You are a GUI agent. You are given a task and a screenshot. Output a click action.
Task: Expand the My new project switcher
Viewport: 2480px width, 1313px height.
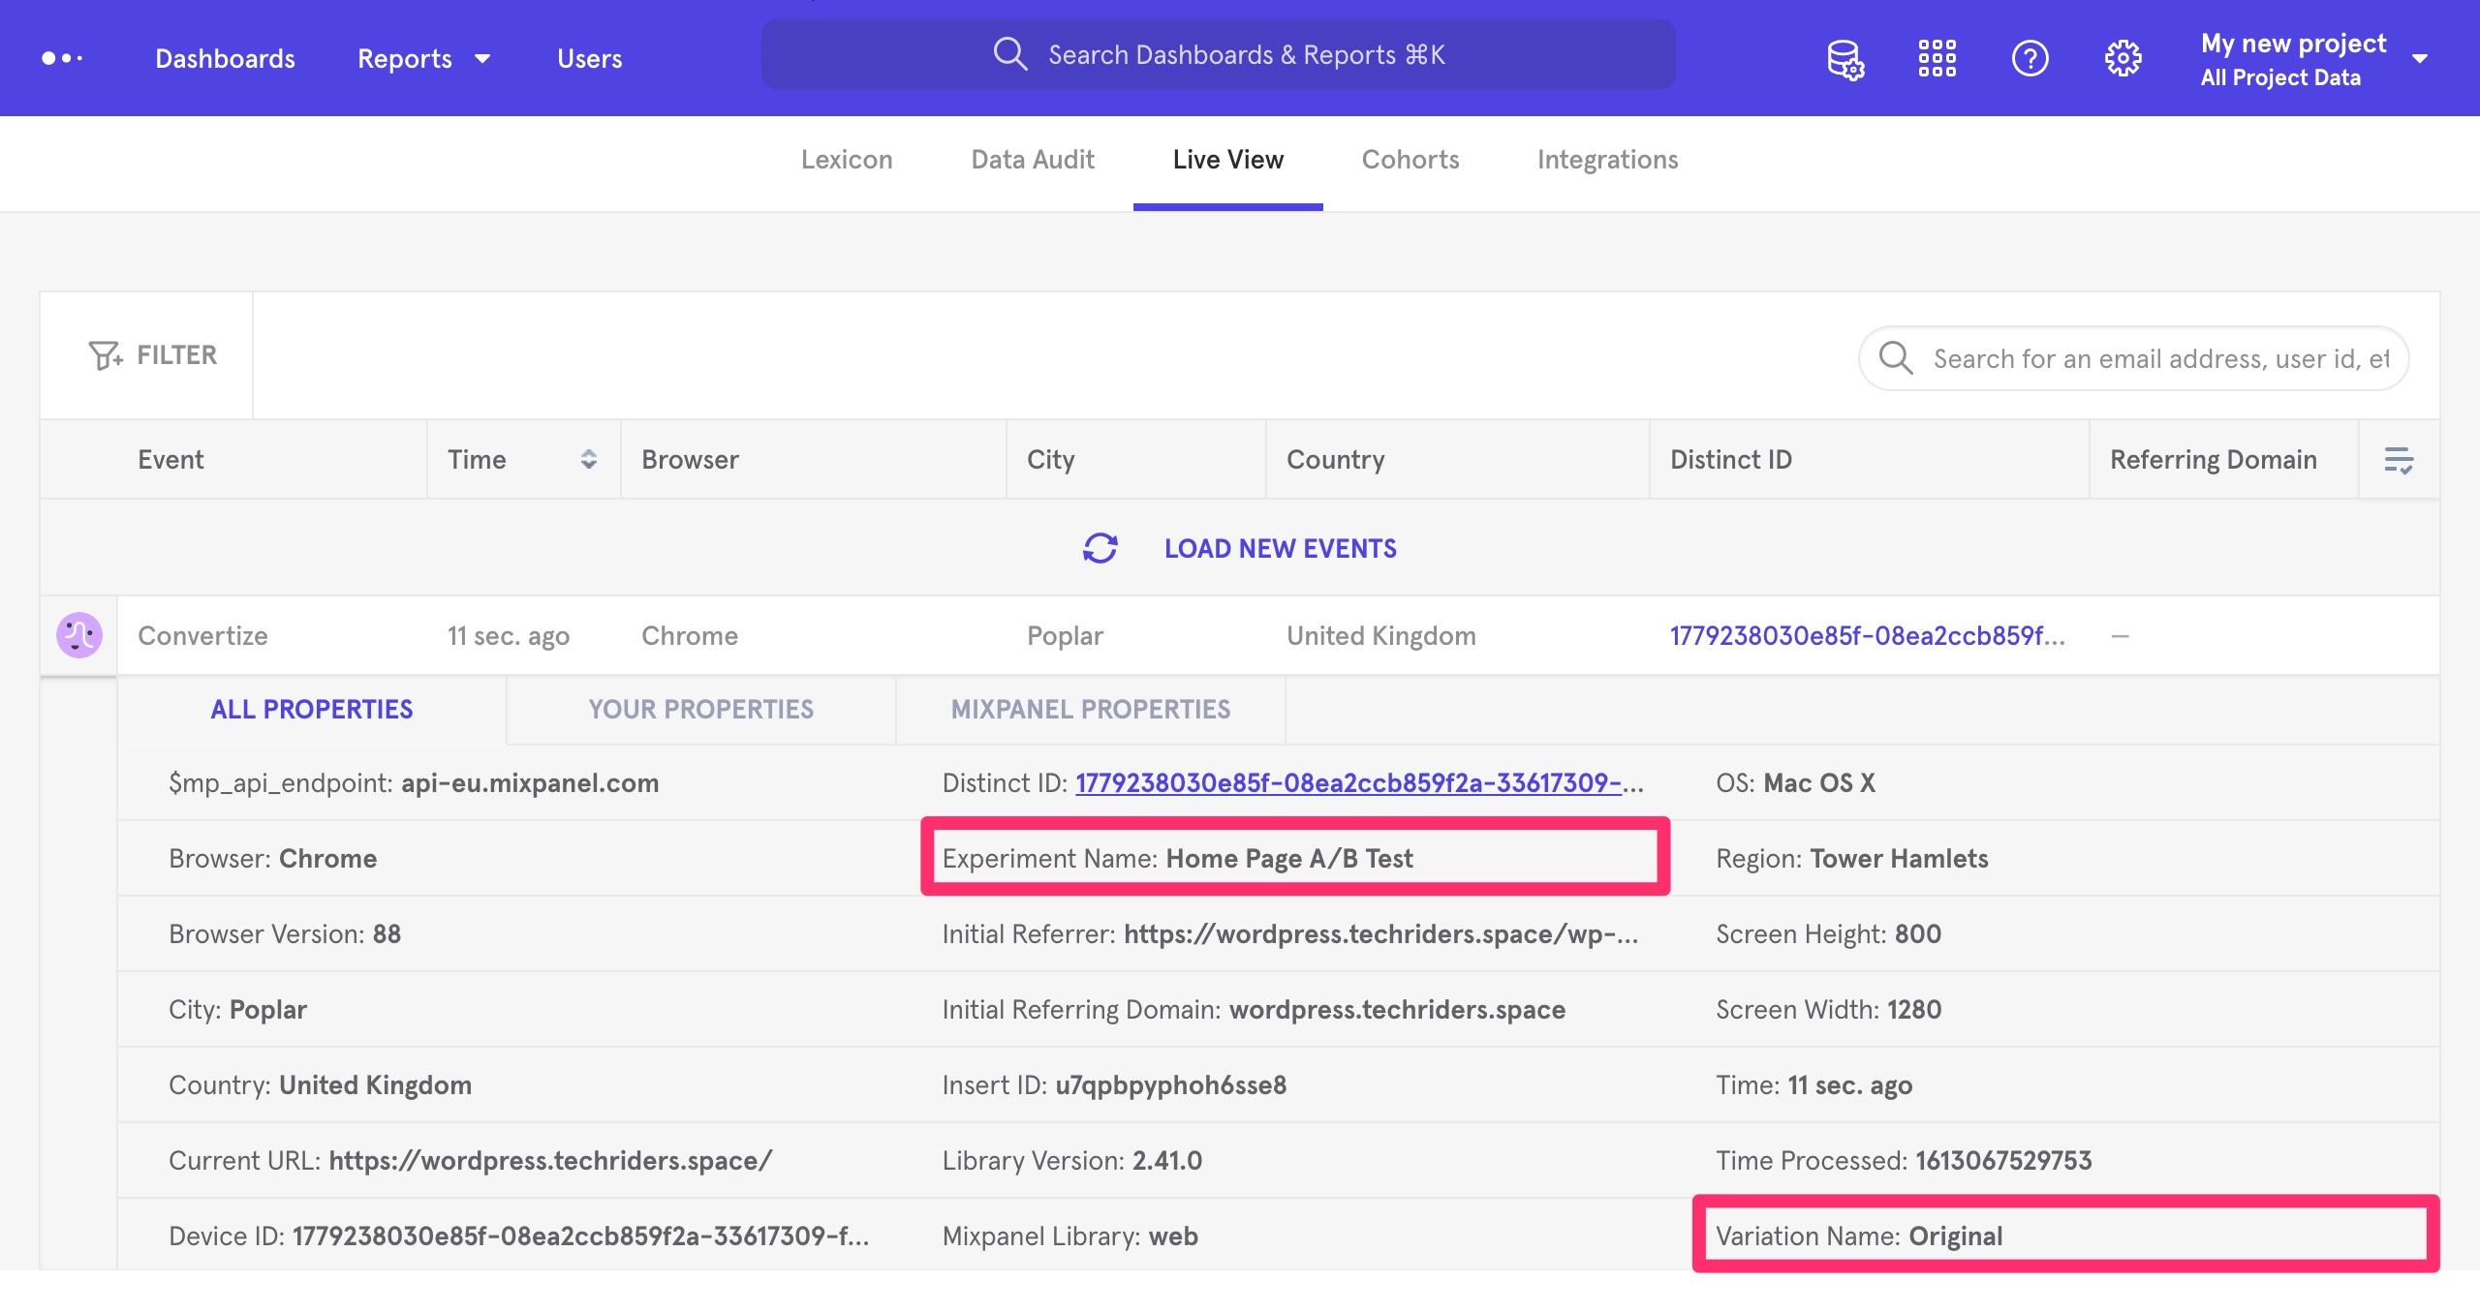point(2313,58)
